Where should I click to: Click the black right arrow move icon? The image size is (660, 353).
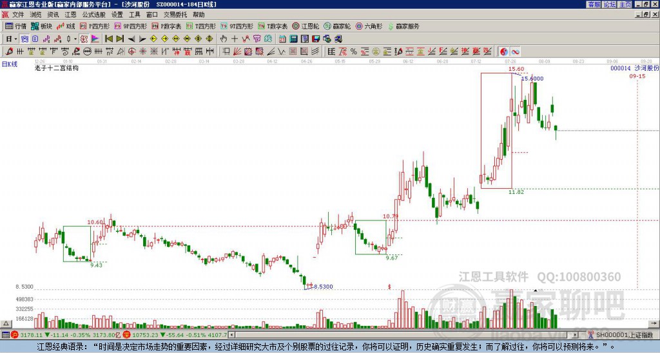[x=142, y=39]
